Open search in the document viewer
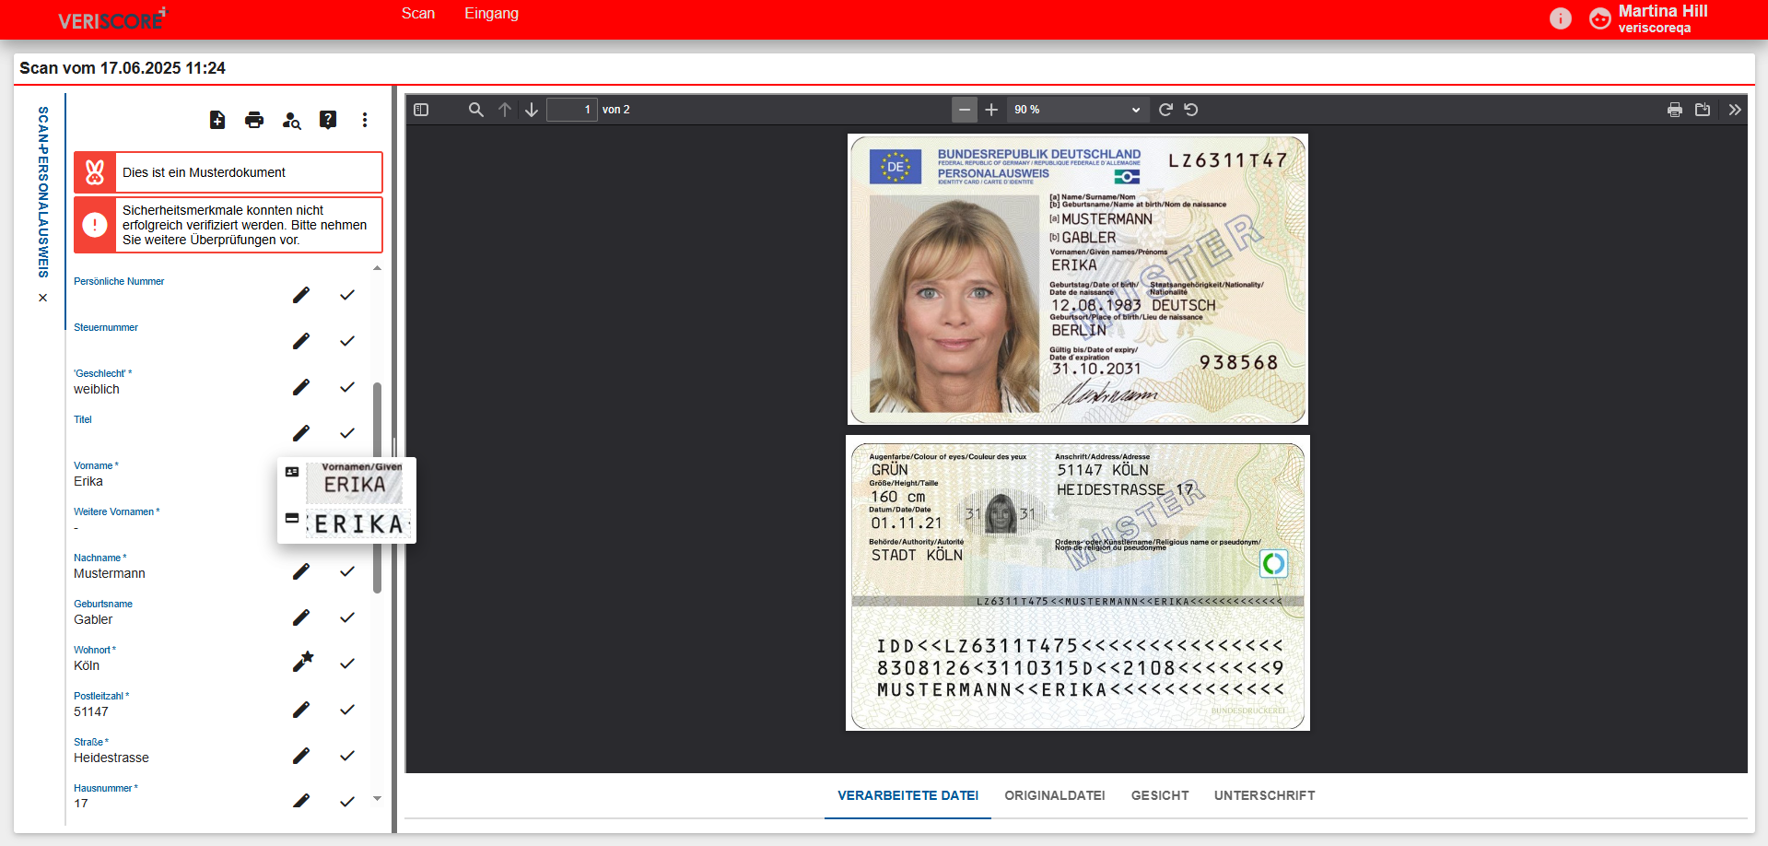This screenshot has height=846, width=1768. tap(475, 110)
